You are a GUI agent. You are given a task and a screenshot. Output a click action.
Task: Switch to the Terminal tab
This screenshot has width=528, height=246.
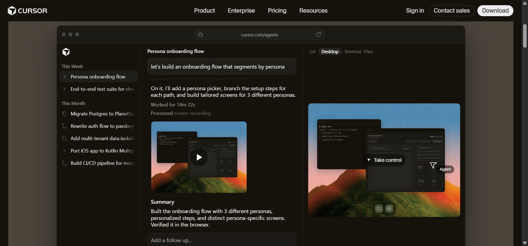click(x=353, y=52)
